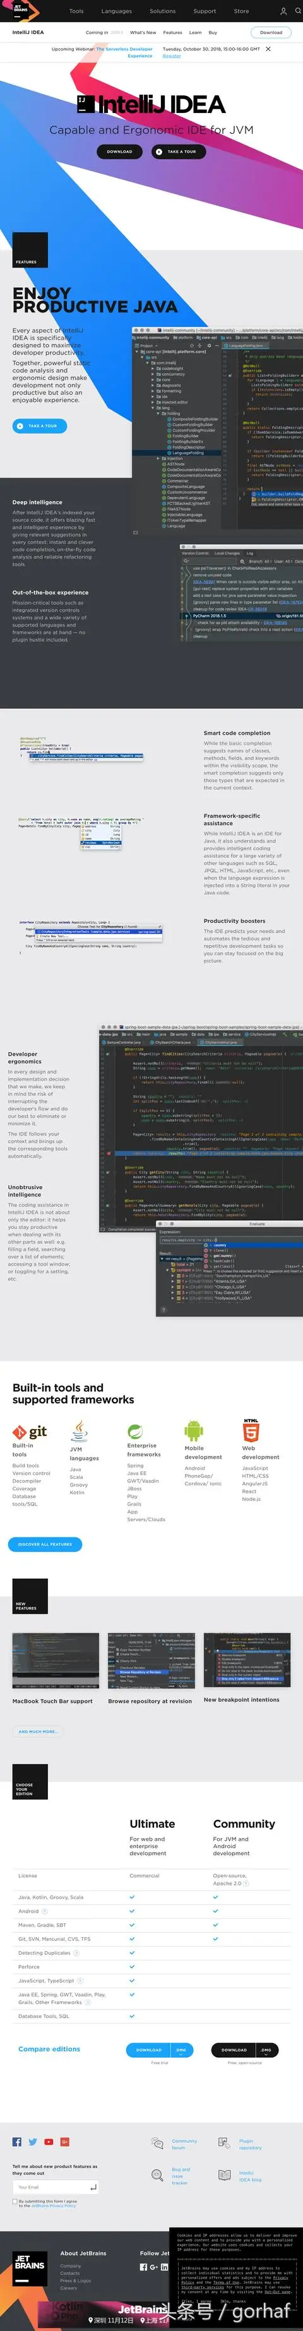Click the git Built-in tools icon

29,1432
